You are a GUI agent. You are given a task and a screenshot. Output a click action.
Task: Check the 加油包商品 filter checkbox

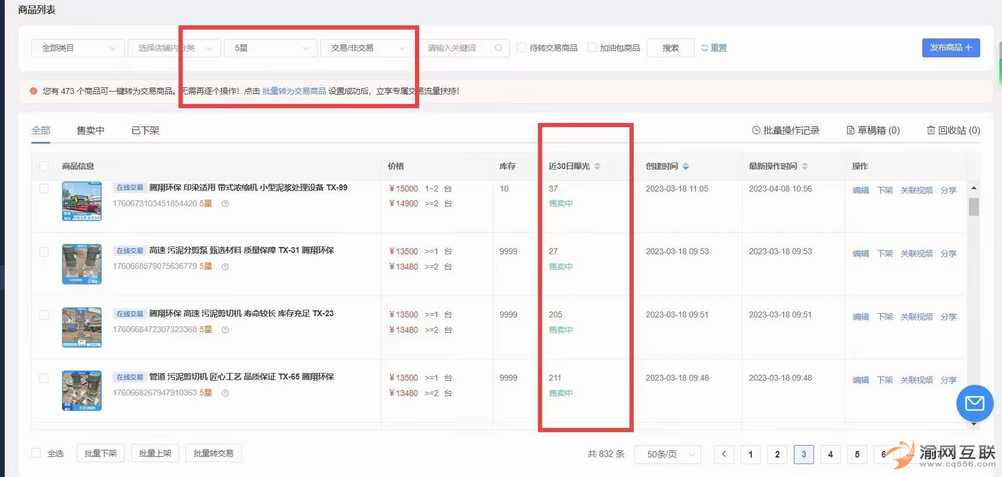592,47
